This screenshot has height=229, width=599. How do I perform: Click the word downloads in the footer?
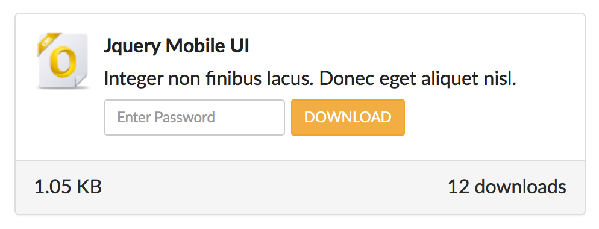[520, 187]
